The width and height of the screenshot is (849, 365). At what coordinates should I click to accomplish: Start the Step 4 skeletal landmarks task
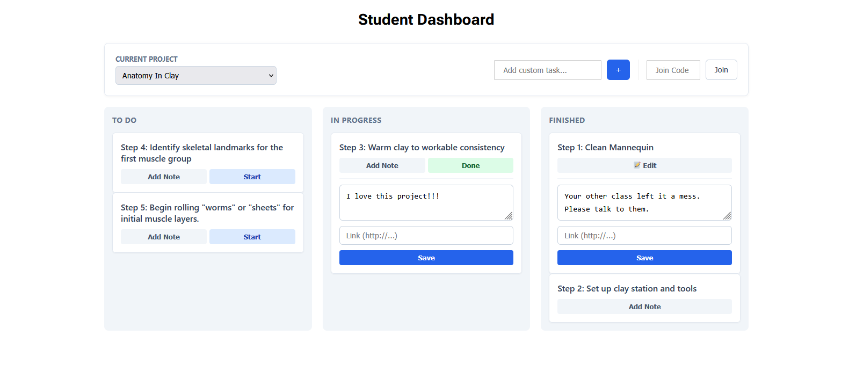pos(252,177)
